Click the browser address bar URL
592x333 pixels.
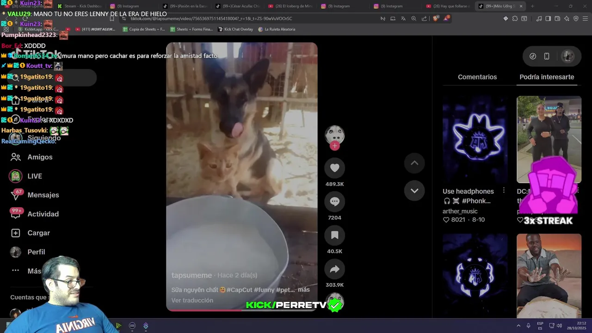pyautogui.click(x=211, y=18)
